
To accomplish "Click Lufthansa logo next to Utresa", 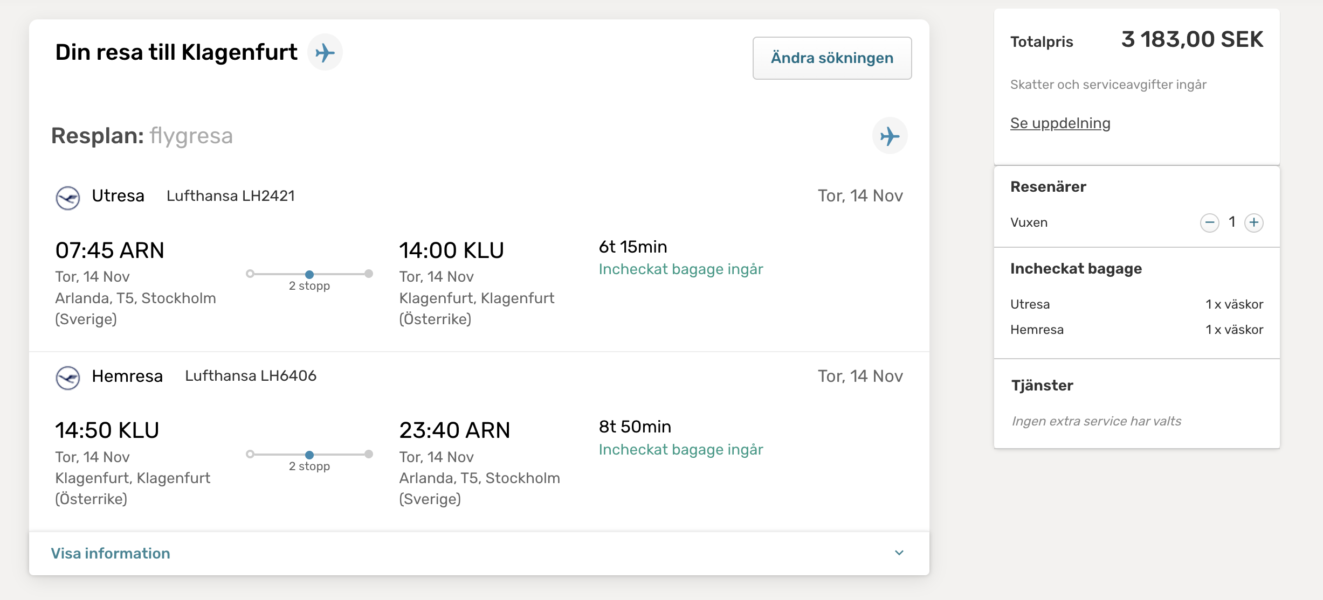I will [68, 198].
